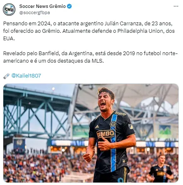The image size is (183, 185).
Task: Click the blue verified badge
Action: point(69,6)
